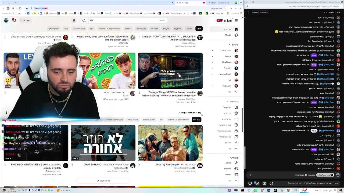The height and width of the screenshot is (193, 344).
Task: Open options menu for Andrew Tate Motivation video
Action: 139,37
